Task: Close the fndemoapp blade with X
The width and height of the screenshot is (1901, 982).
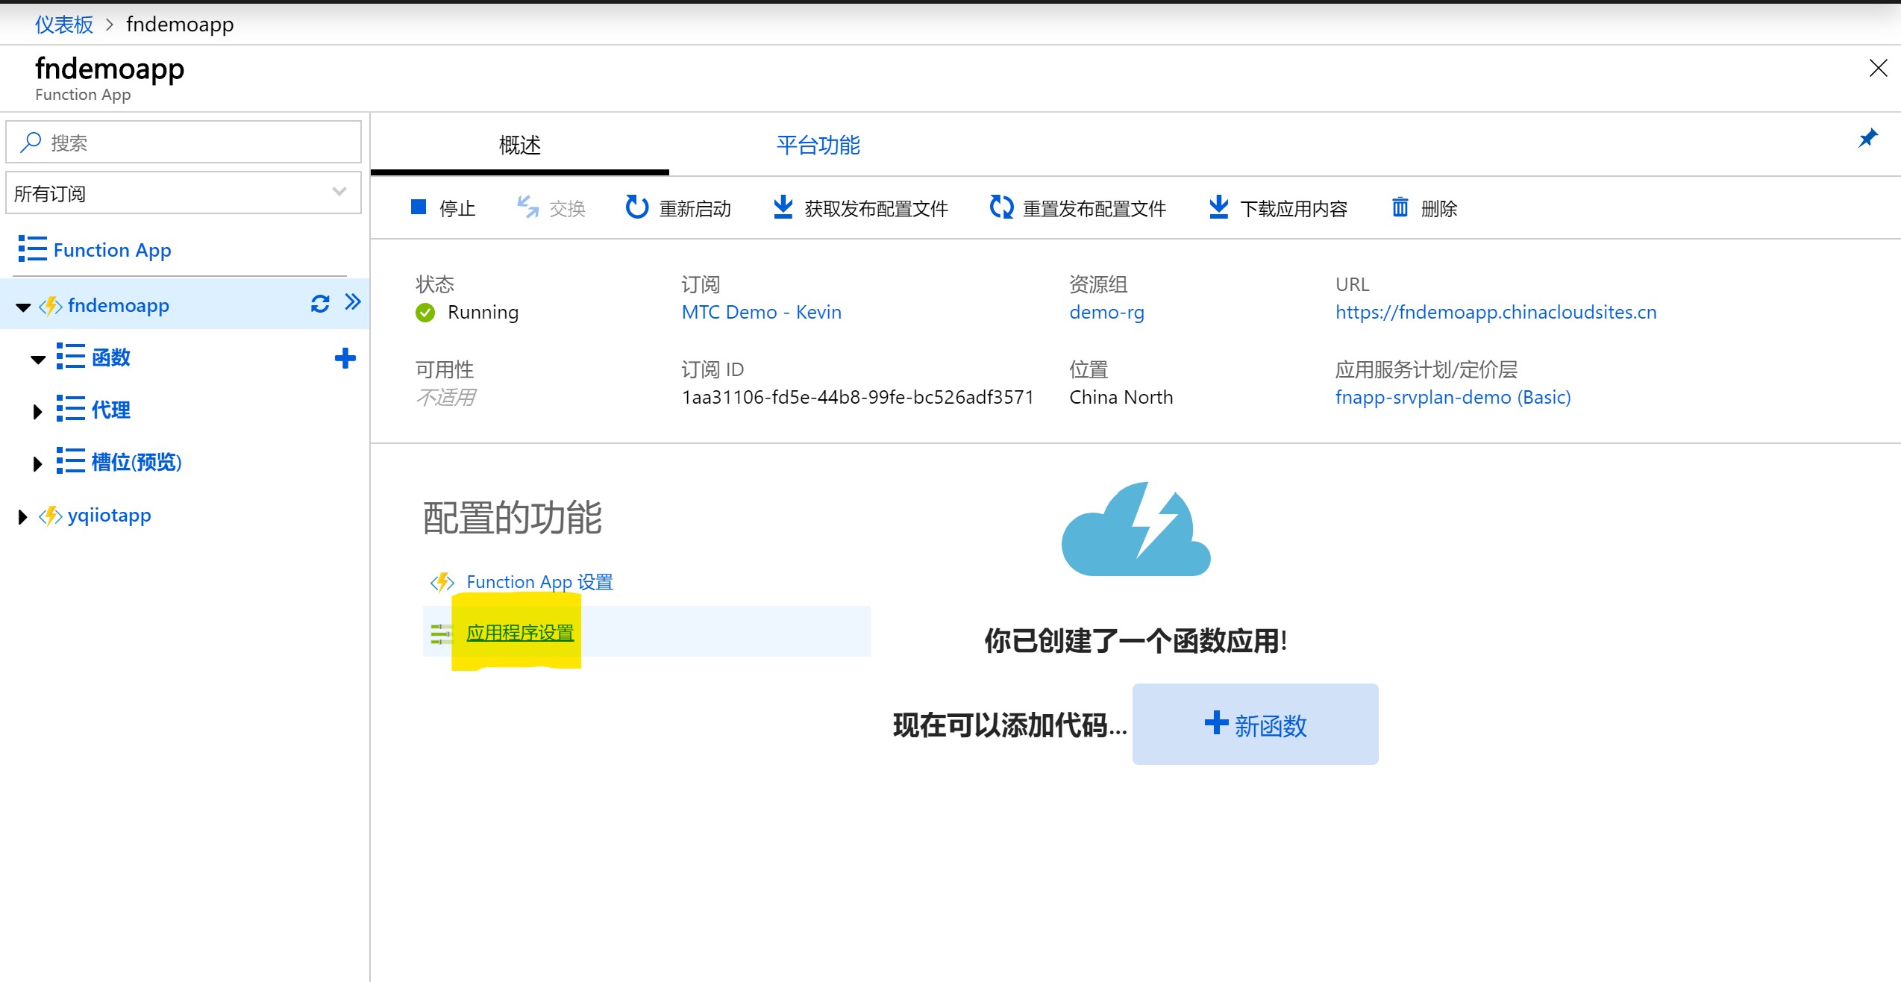Action: coord(1878,68)
